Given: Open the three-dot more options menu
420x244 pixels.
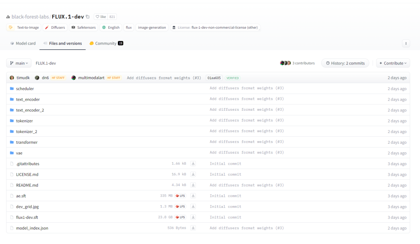Looking at the screenshot, I should (x=406, y=44).
